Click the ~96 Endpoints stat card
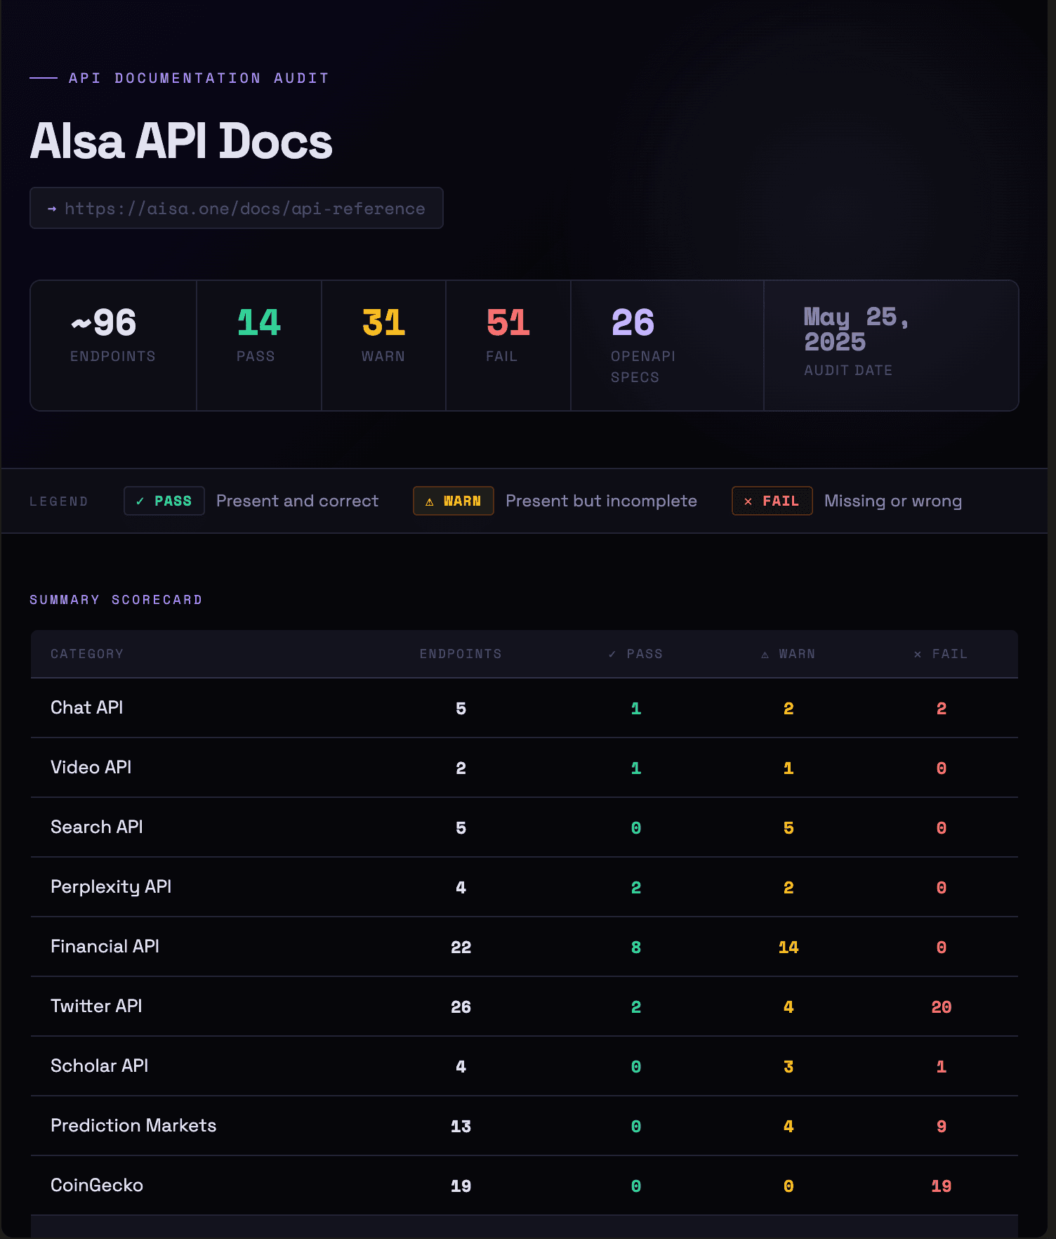 click(114, 346)
